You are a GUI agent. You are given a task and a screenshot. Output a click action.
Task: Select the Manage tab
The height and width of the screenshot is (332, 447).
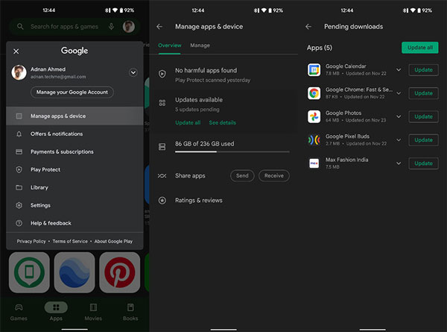[x=200, y=46]
